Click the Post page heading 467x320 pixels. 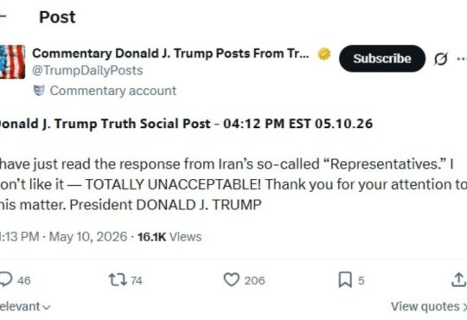[x=57, y=17]
